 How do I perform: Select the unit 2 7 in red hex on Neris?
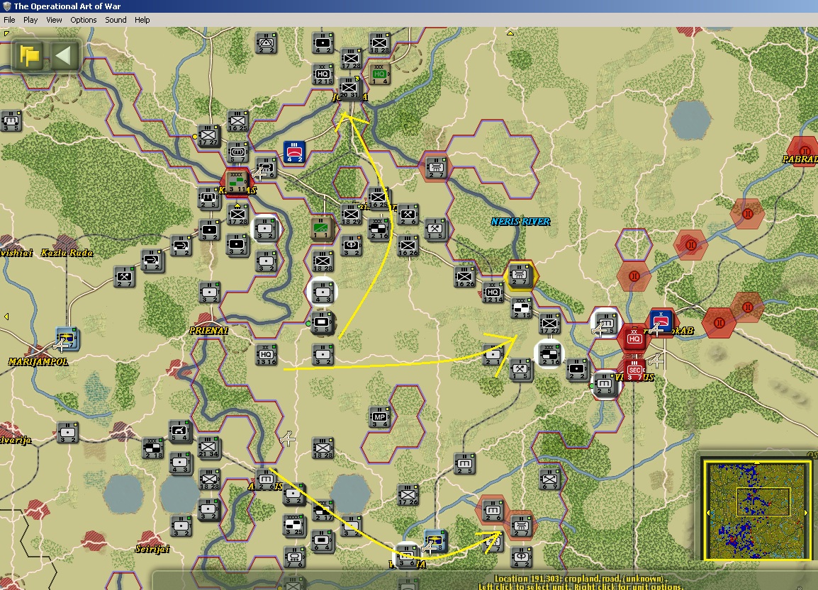point(435,167)
